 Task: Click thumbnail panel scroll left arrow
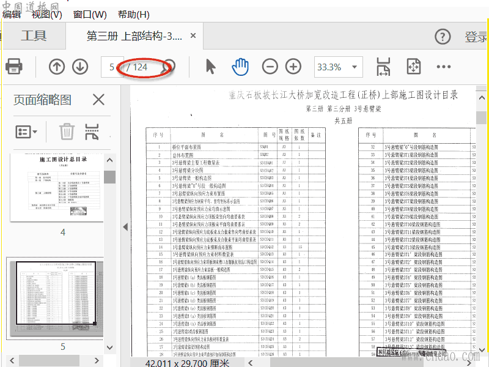click(x=12, y=360)
